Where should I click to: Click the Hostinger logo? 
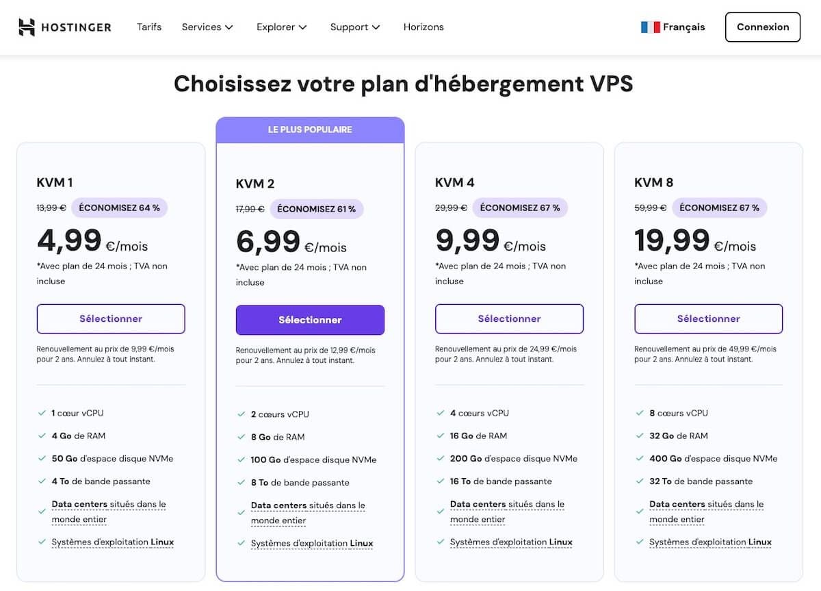(x=65, y=27)
